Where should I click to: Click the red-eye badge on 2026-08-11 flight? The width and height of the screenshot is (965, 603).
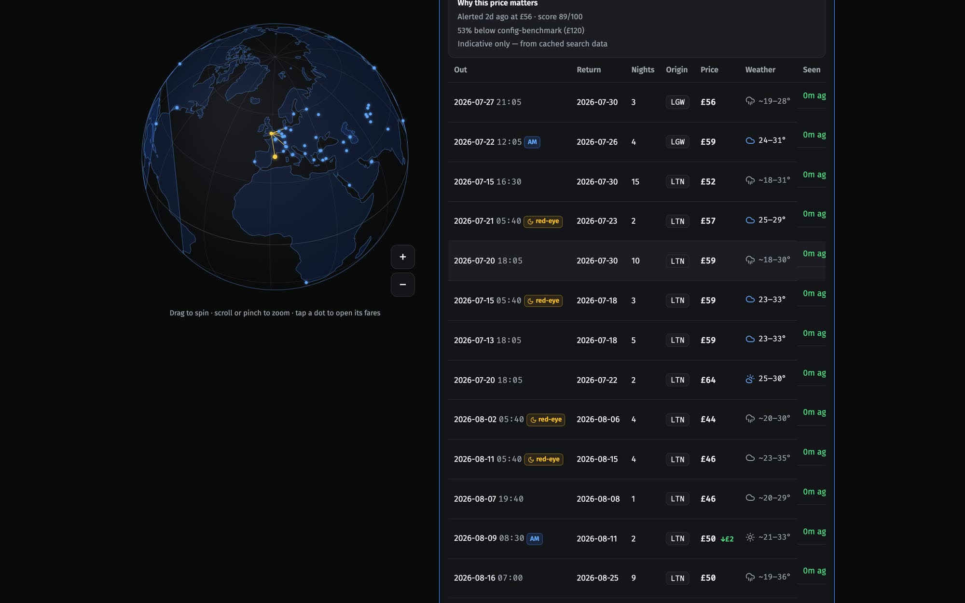(x=544, y=459)
